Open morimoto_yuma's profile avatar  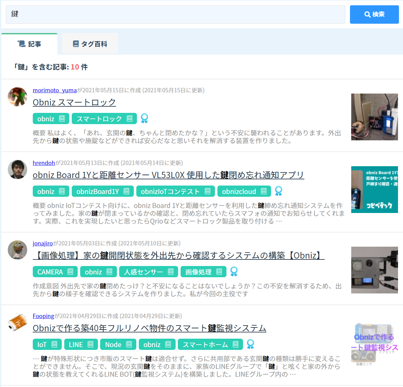pos(17,97)
